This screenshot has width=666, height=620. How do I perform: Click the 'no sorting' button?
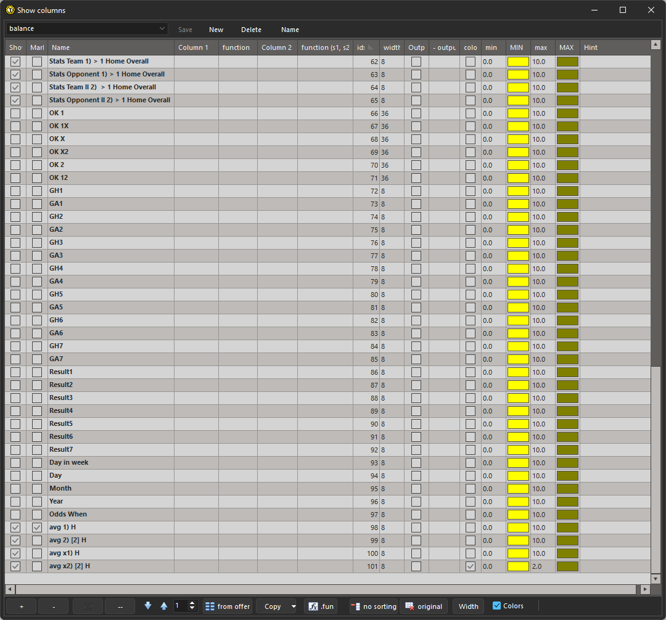(x=374, y=606)
